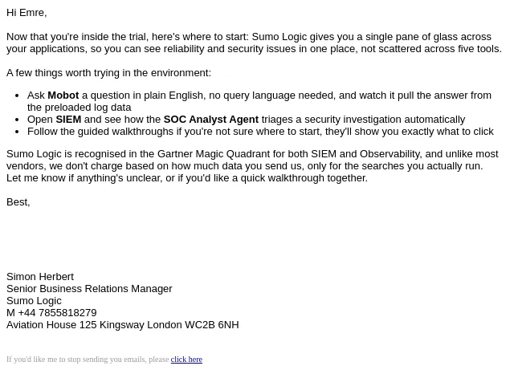The image size is (514, 370).
Task: Click the 'triages a security investigation automatically' text
Action: coord(363,120)
